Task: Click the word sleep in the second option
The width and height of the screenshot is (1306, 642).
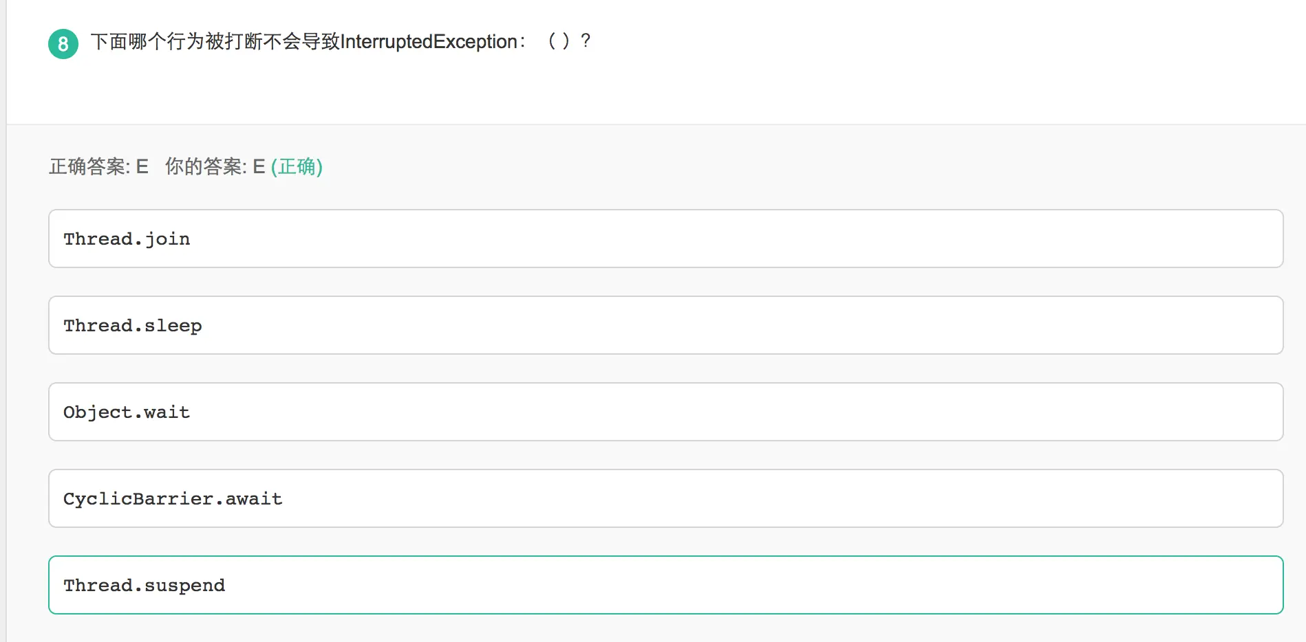Action: tap(173, 326)
